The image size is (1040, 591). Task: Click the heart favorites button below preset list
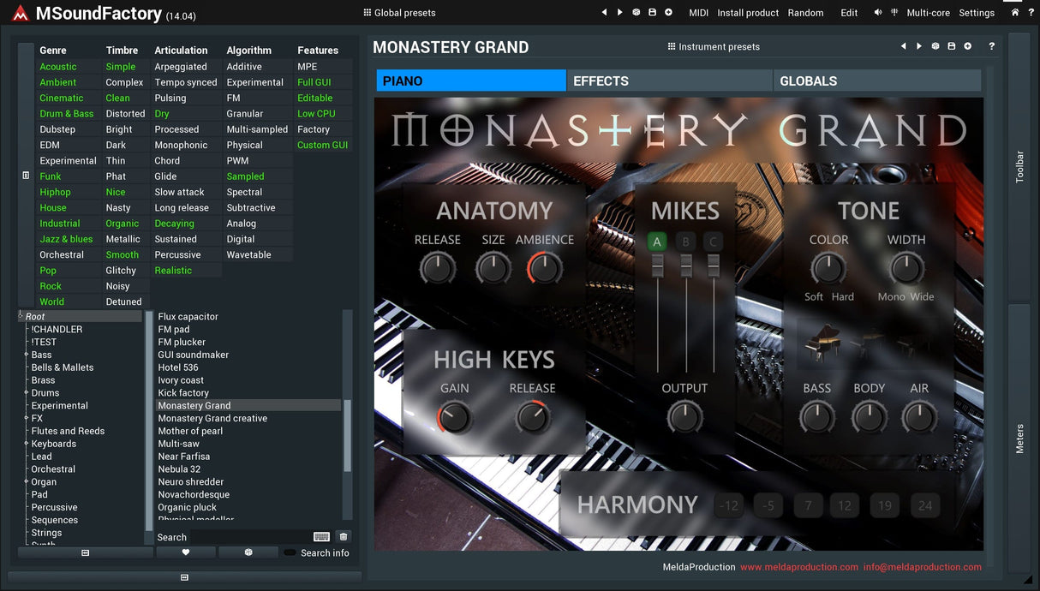(x=186, y=552)
